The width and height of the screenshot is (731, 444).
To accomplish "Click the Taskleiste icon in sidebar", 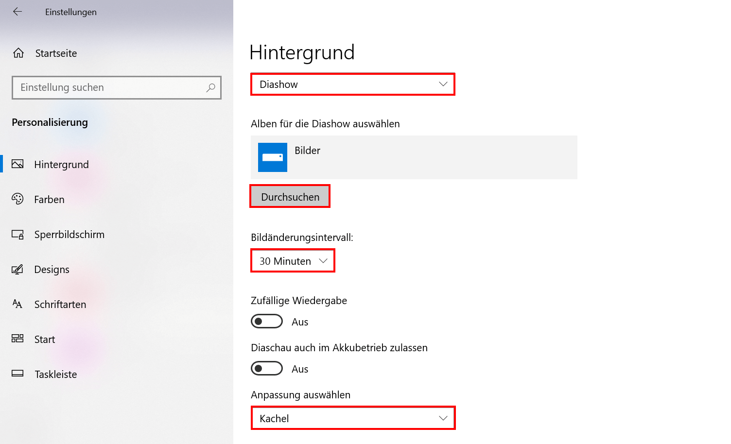I will tap(17, 374).
